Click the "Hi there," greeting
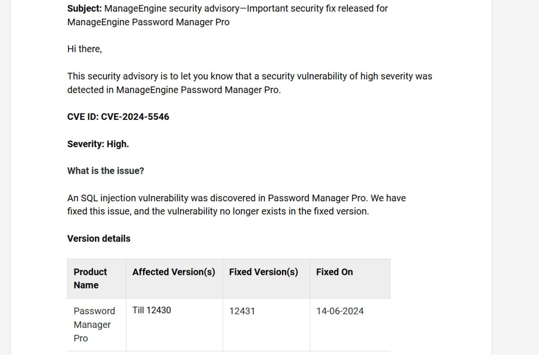This screenshot has height=355, width=539. [x=84, y=49]
